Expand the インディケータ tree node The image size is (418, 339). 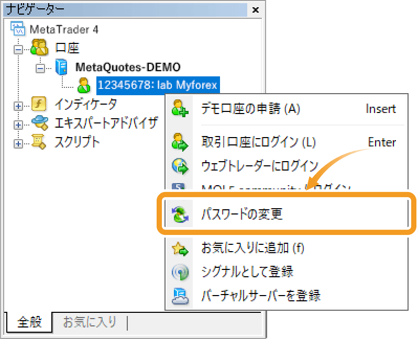(x=18, y=106)
